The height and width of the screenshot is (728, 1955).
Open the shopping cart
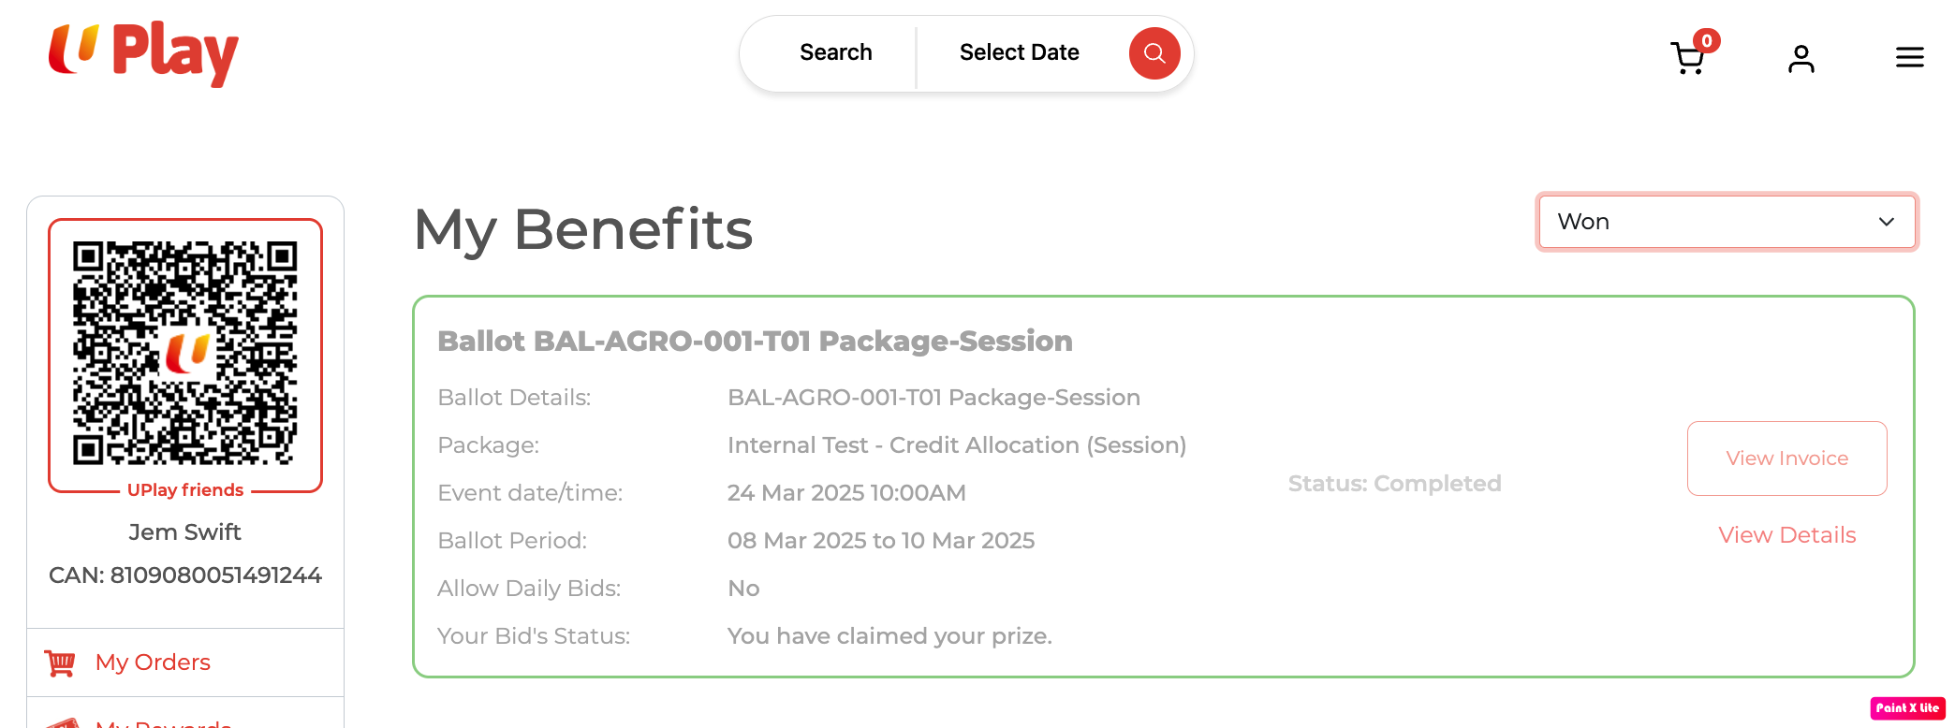[1687, 59]
